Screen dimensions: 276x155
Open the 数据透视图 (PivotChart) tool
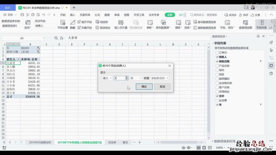tap(245, 23)
